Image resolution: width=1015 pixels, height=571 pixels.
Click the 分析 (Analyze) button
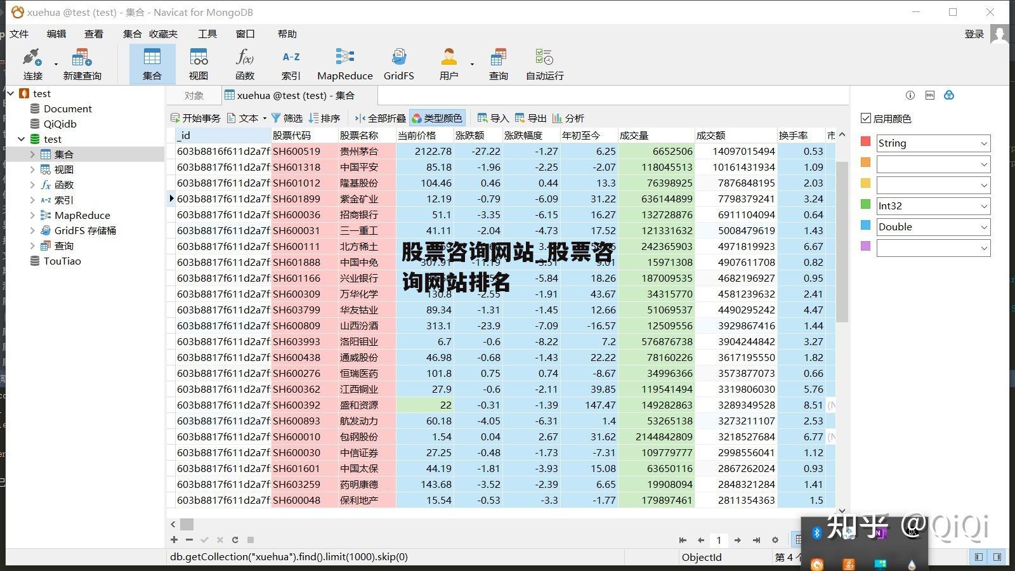click(x=568, y=118)
